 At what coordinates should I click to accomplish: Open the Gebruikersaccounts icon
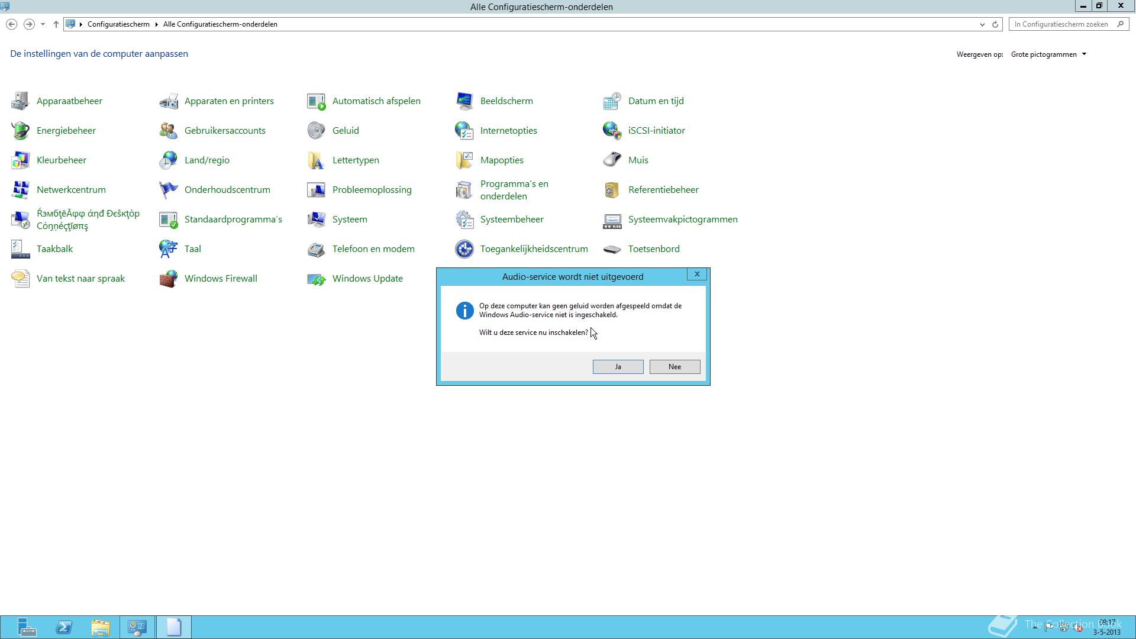(x=168, y=131)
